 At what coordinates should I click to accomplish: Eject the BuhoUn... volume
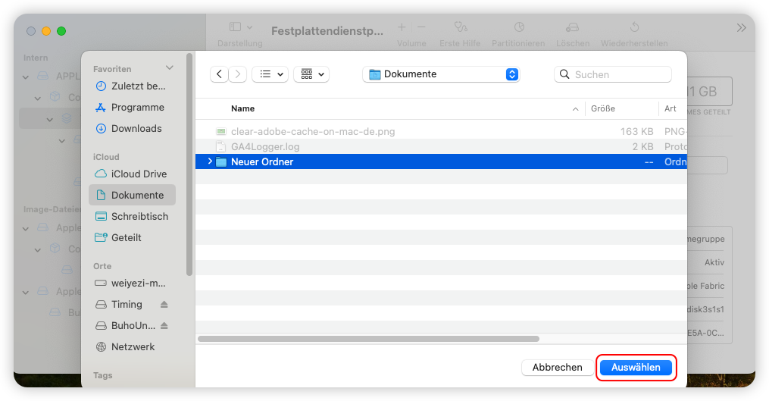164,325
